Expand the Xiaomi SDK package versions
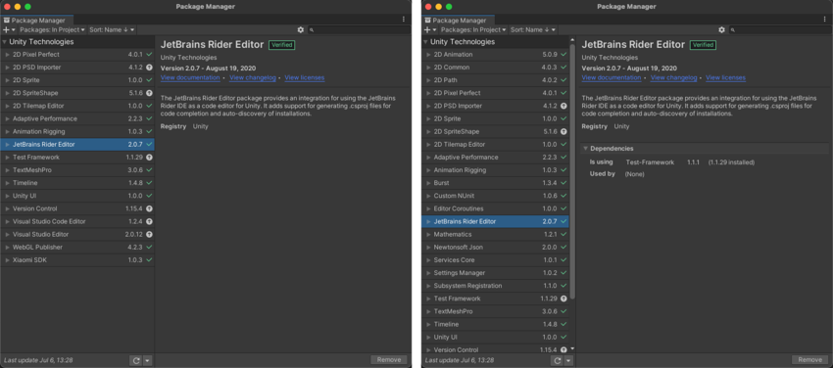Image resolution: width=833 pixels, height=368 pixels. [8, 259]
